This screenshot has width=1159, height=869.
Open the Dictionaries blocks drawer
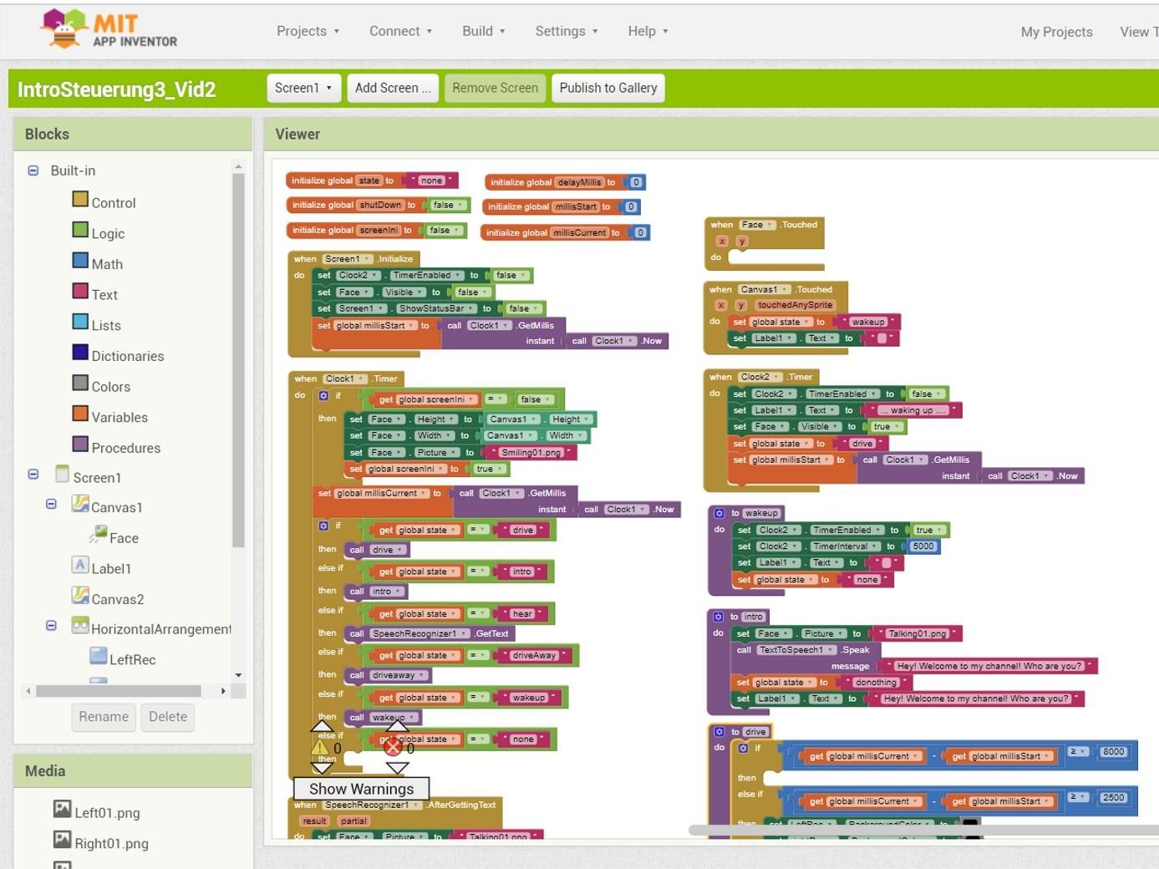click(x=128, y=356)
